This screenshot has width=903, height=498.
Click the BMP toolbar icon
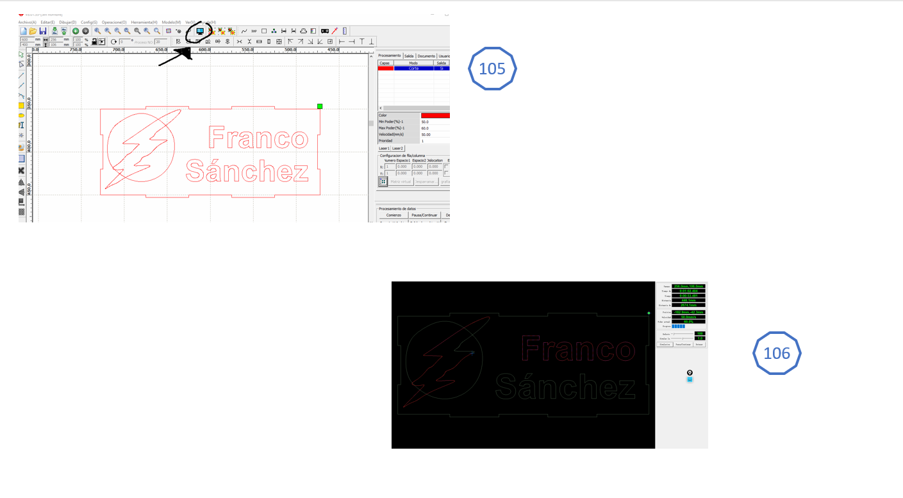coord(254,31)
